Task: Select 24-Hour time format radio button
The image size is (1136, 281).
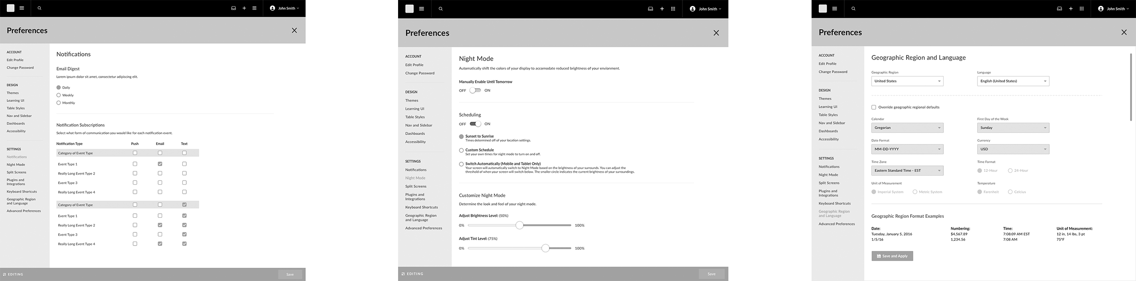Action: [x=1010, y=171]
